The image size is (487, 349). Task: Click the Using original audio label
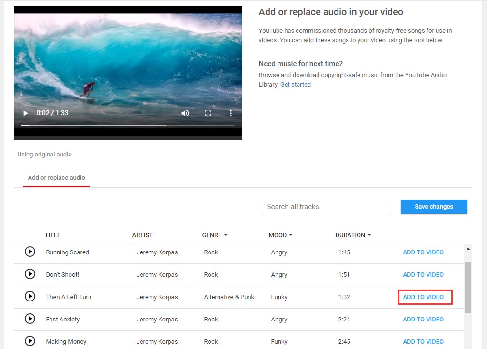(44, 154)
